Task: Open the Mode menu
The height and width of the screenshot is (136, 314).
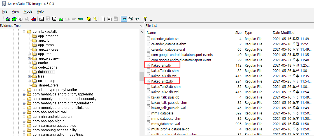Action: tap(28, 11)
